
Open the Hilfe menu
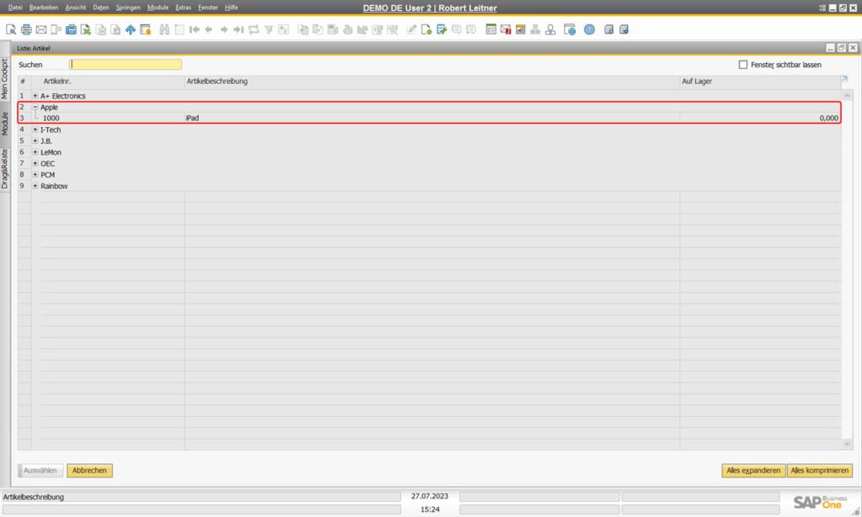tap(231, 8)
